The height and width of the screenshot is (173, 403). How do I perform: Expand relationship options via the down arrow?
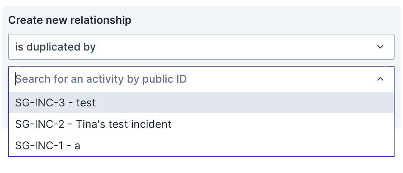pyautogui.click(x=380, y=47)
